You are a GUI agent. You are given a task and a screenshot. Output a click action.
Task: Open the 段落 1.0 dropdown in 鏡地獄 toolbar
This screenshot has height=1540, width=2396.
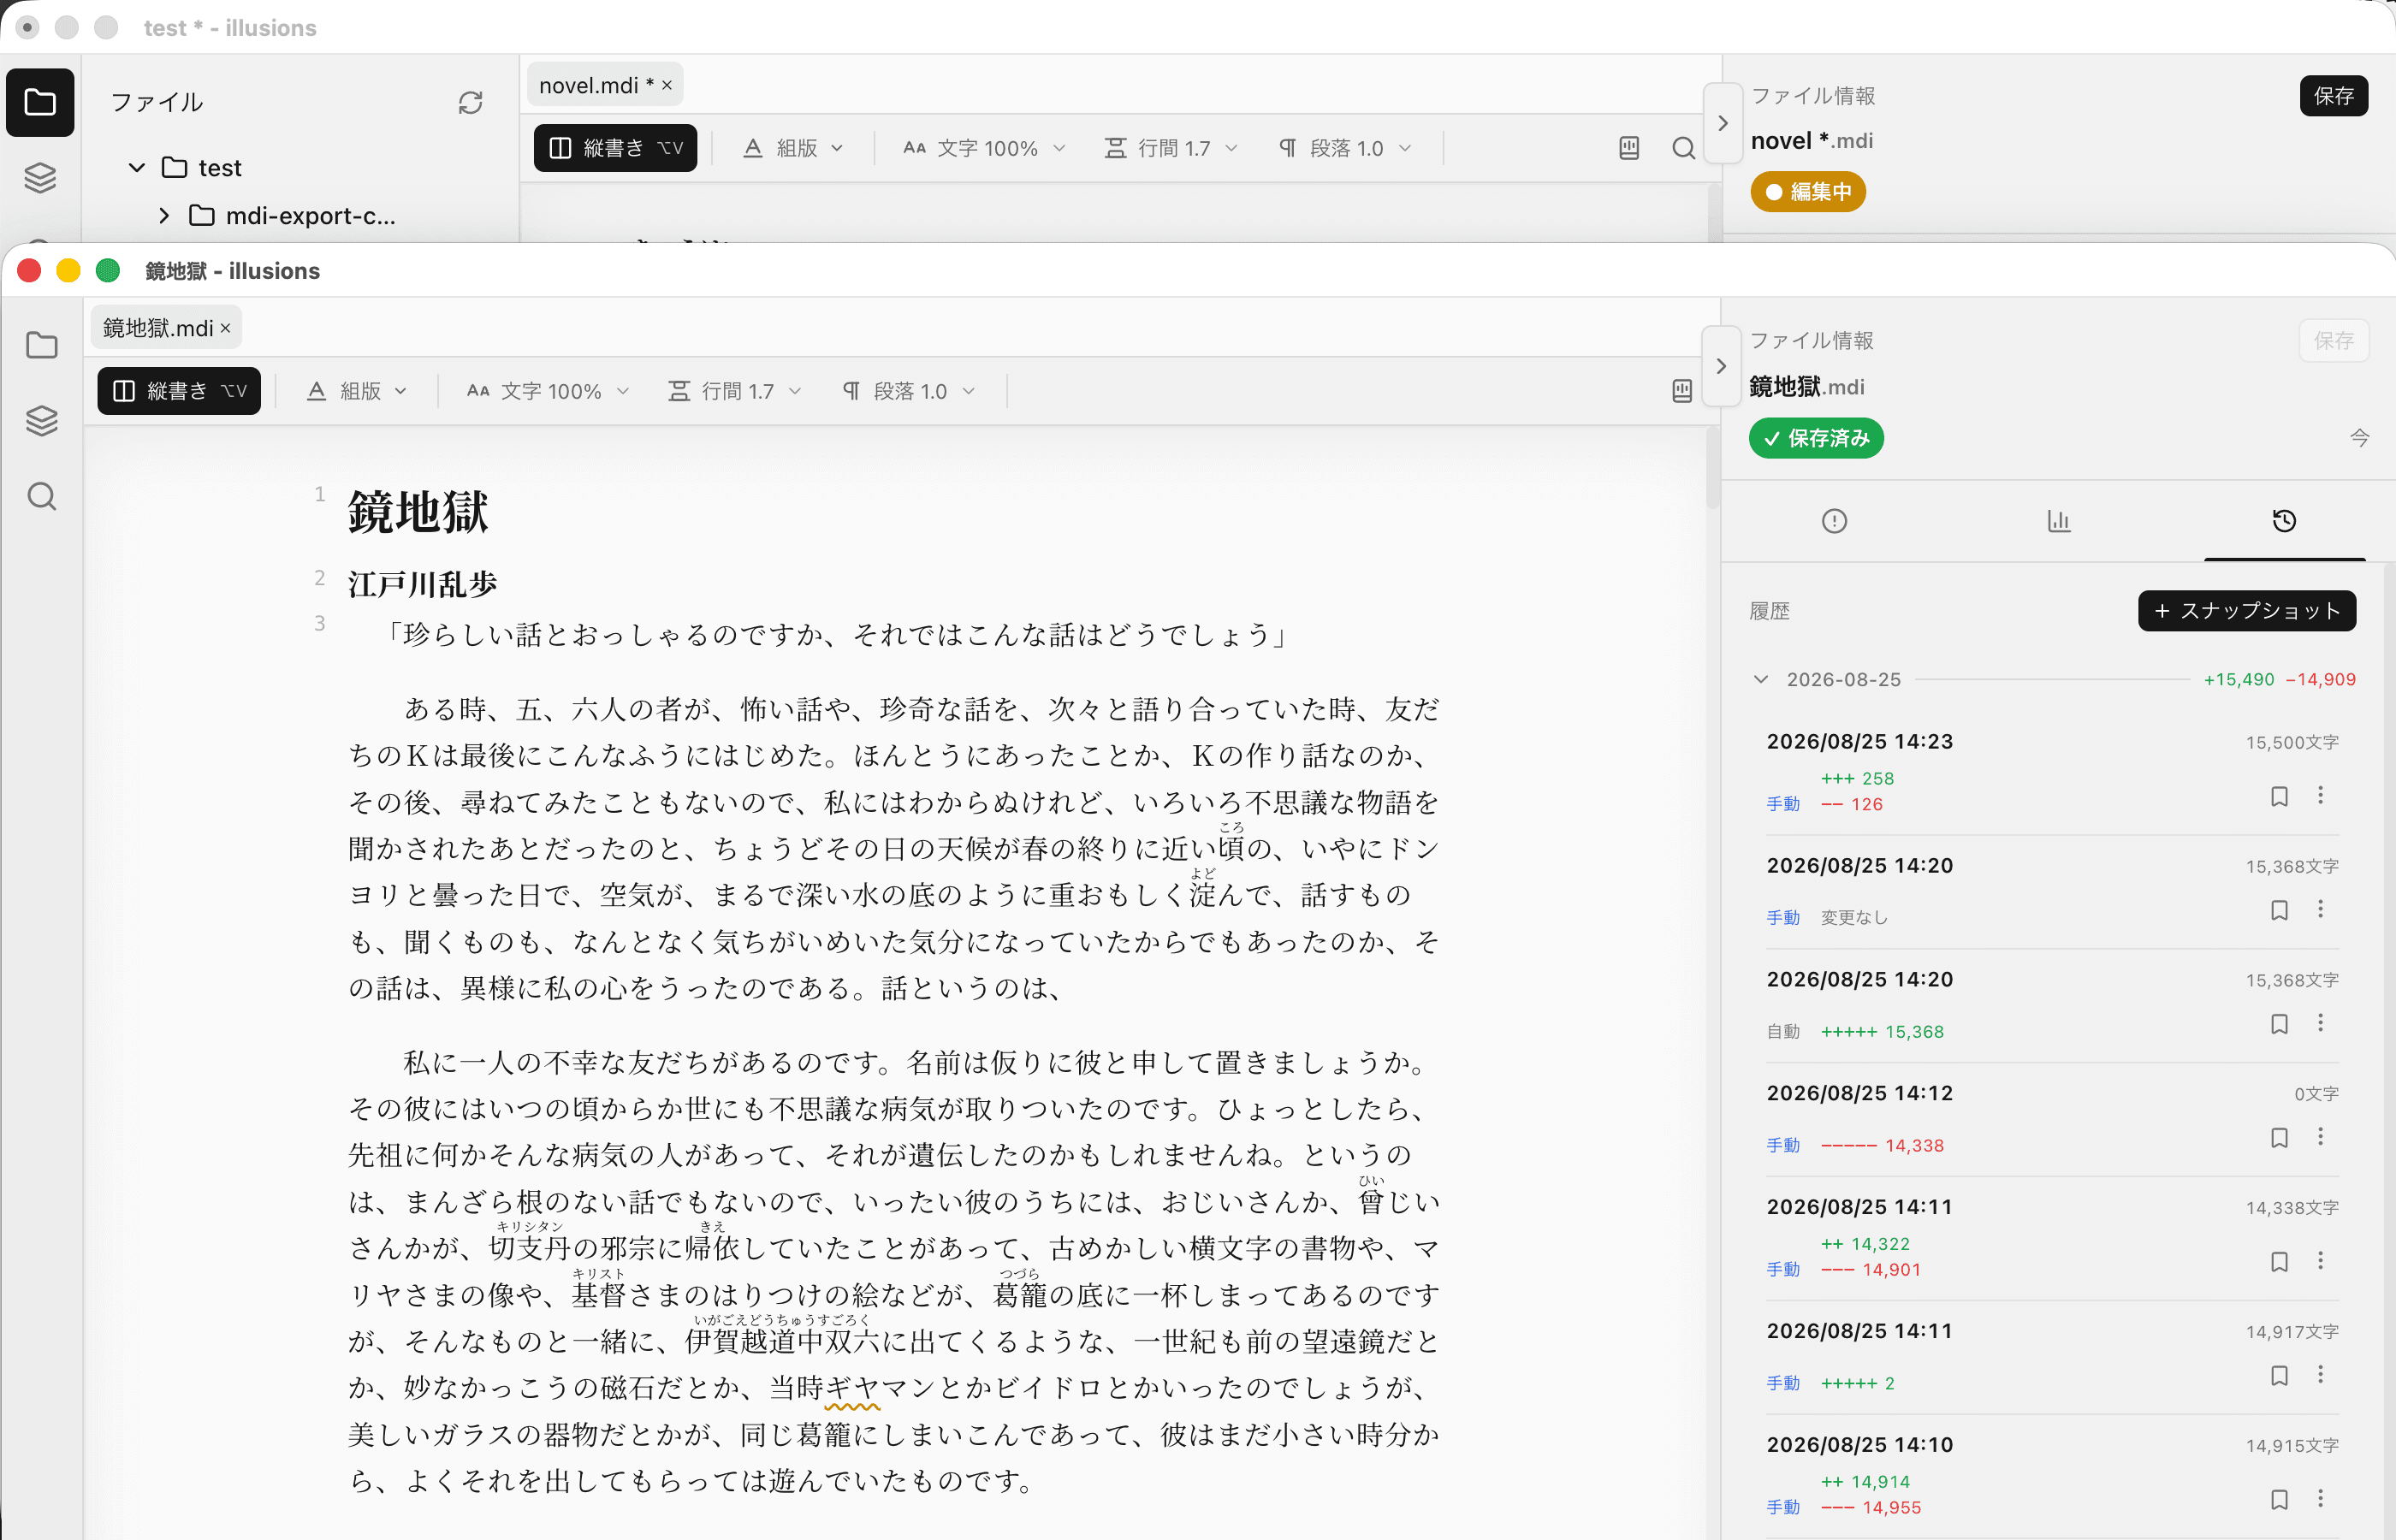908,391
